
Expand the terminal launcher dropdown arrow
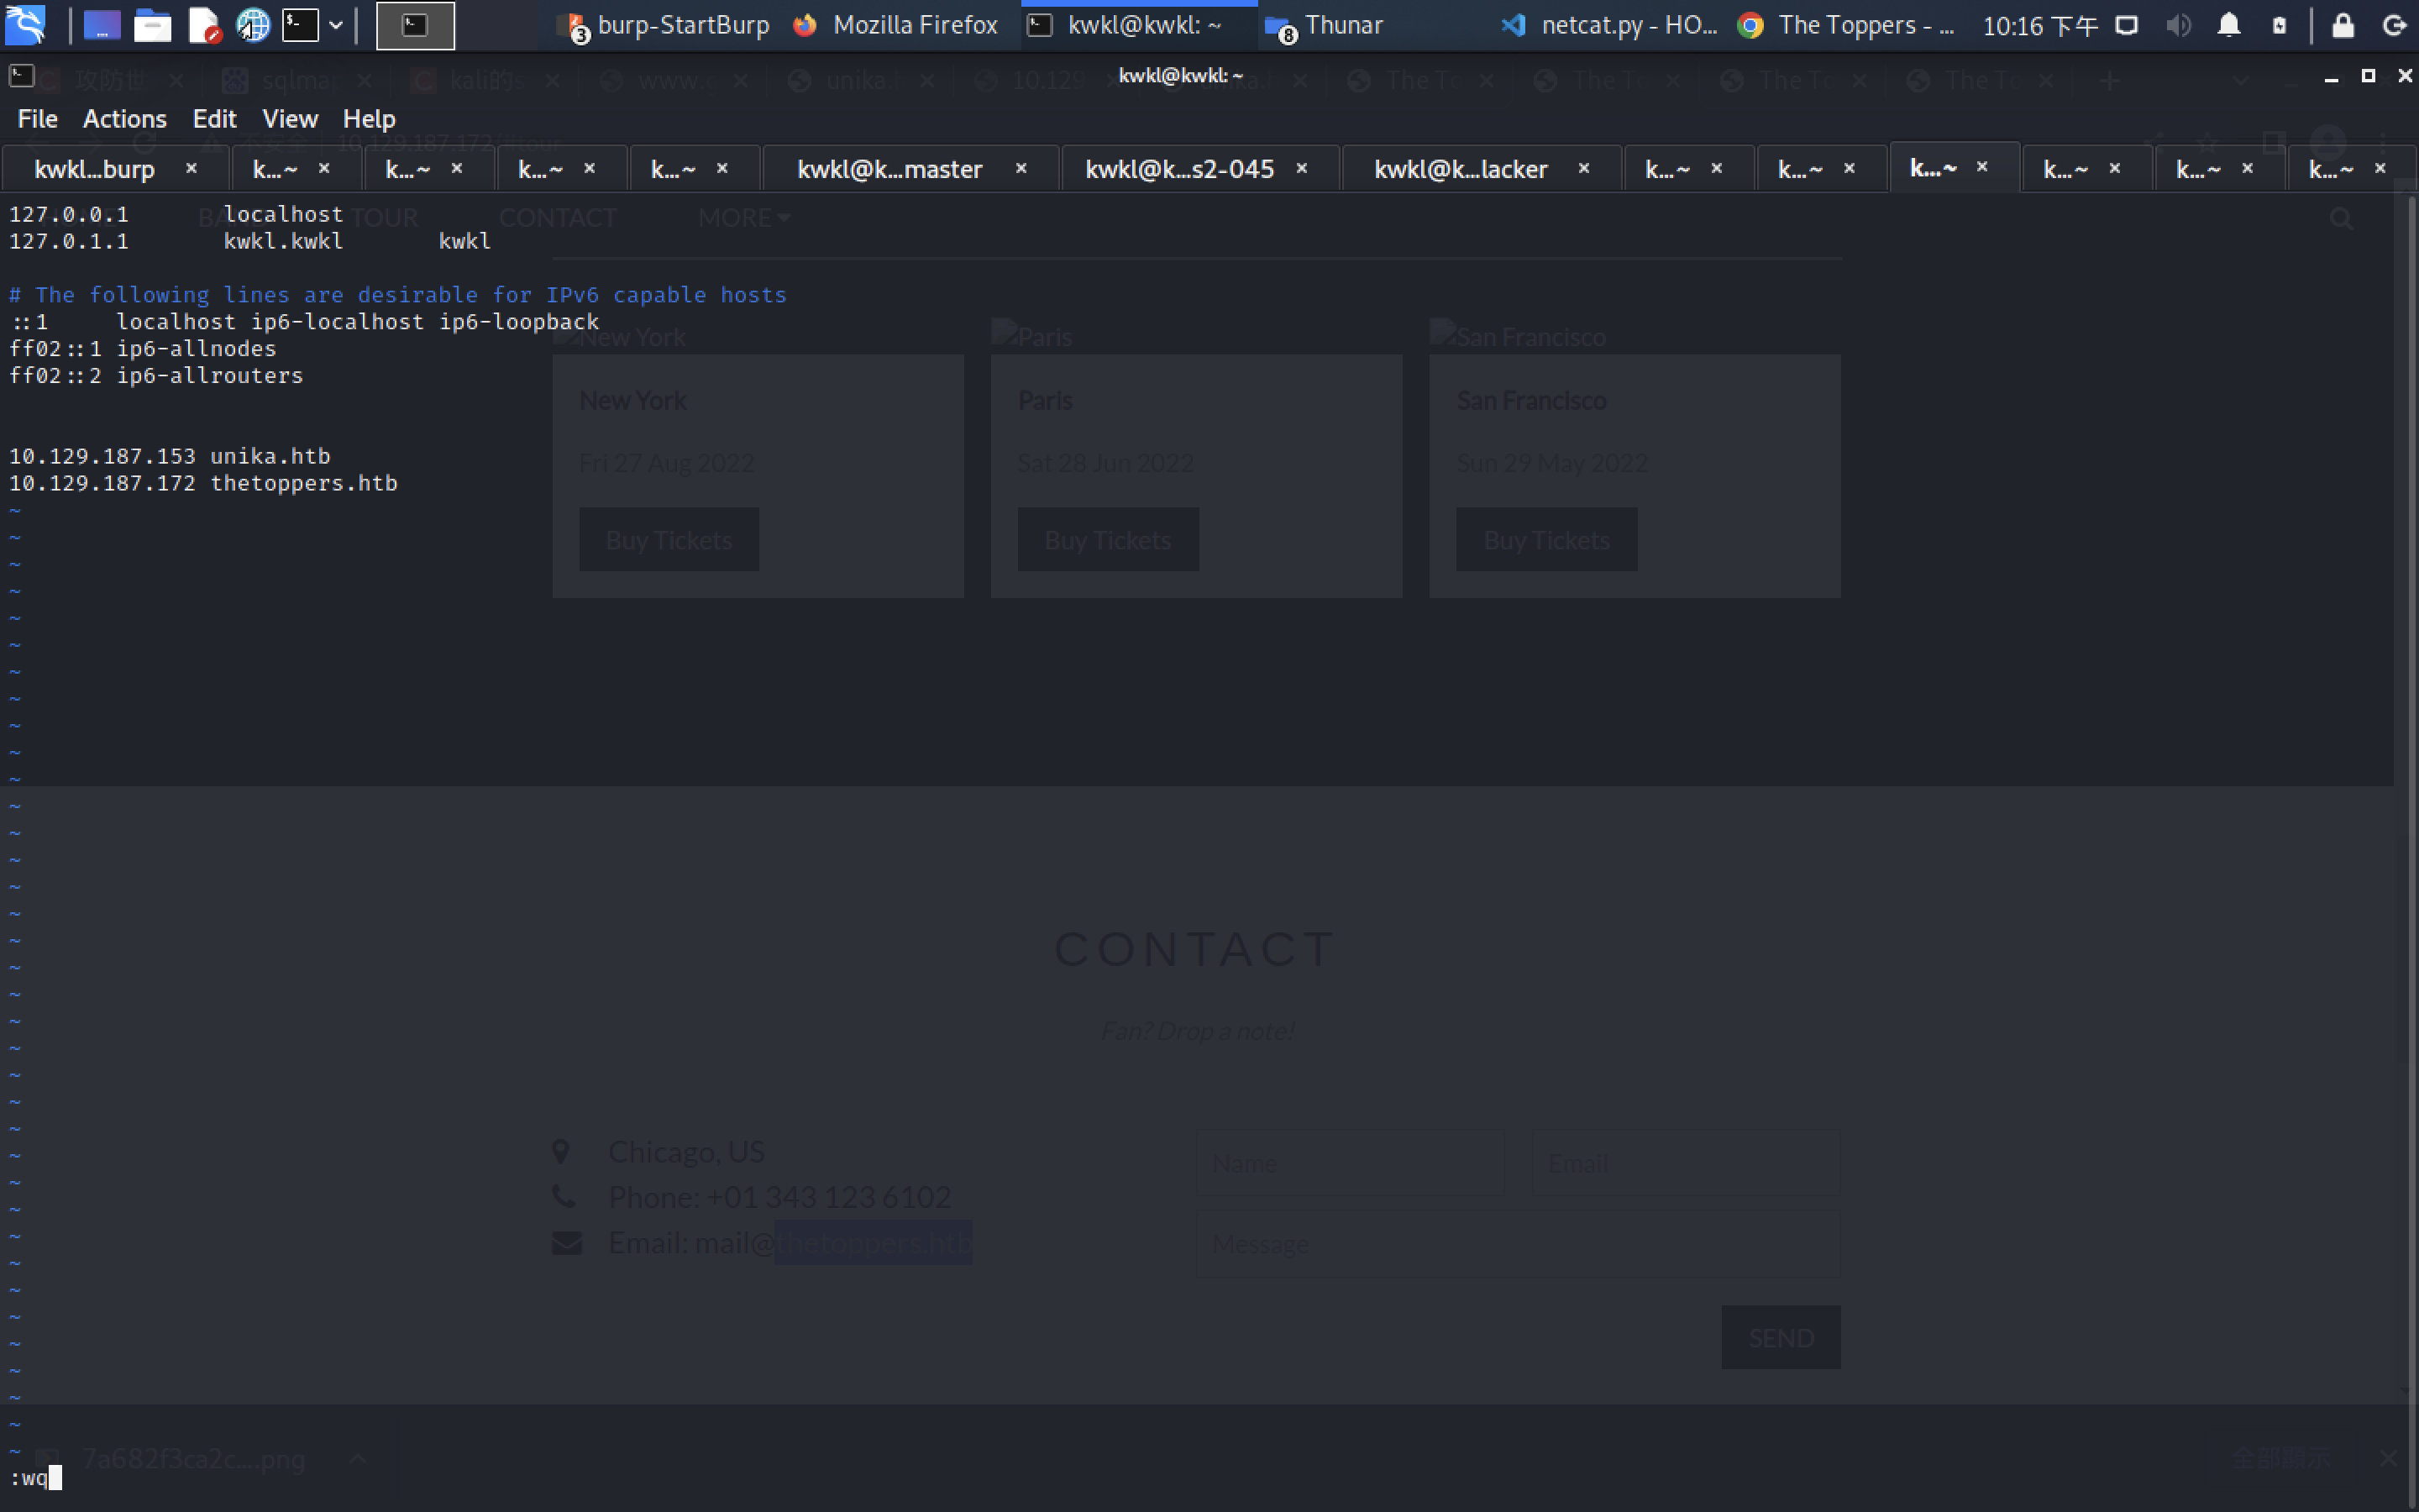[x=336, y=25]
